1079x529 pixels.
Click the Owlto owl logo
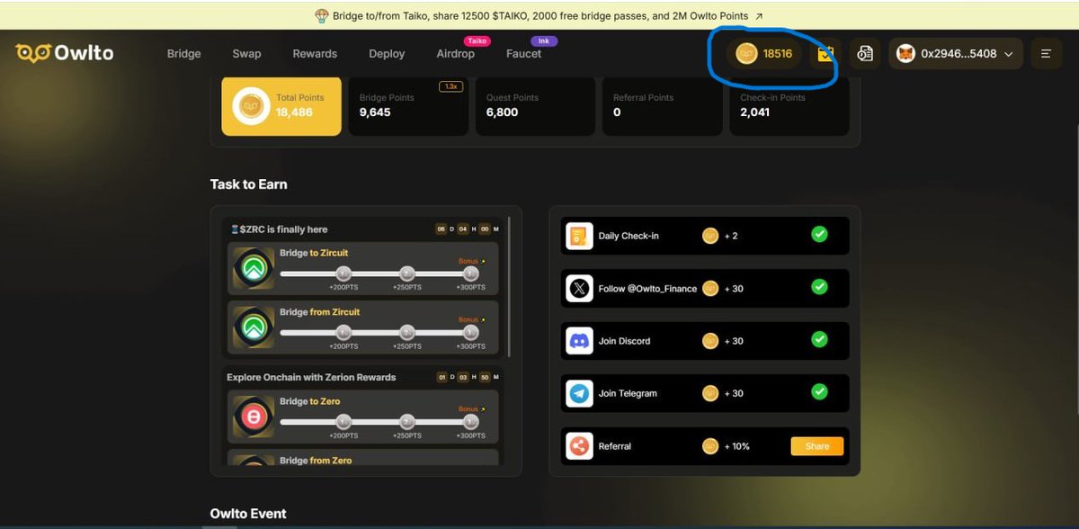tap(32, 53)
